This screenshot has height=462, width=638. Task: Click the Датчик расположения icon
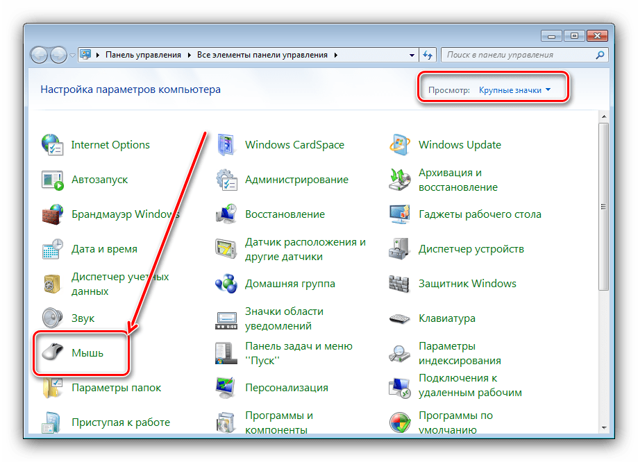coord(226,249)
